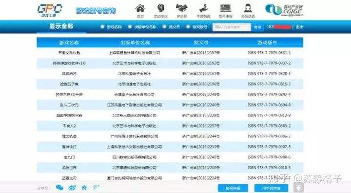Image resolution: width=351 pixels, height=193 pixels.
Task: Switch to the 显示全部 tab
Action: pos(61,26)
